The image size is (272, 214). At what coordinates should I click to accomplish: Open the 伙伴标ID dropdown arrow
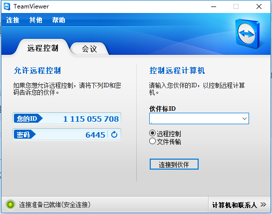tap(245, 119)
